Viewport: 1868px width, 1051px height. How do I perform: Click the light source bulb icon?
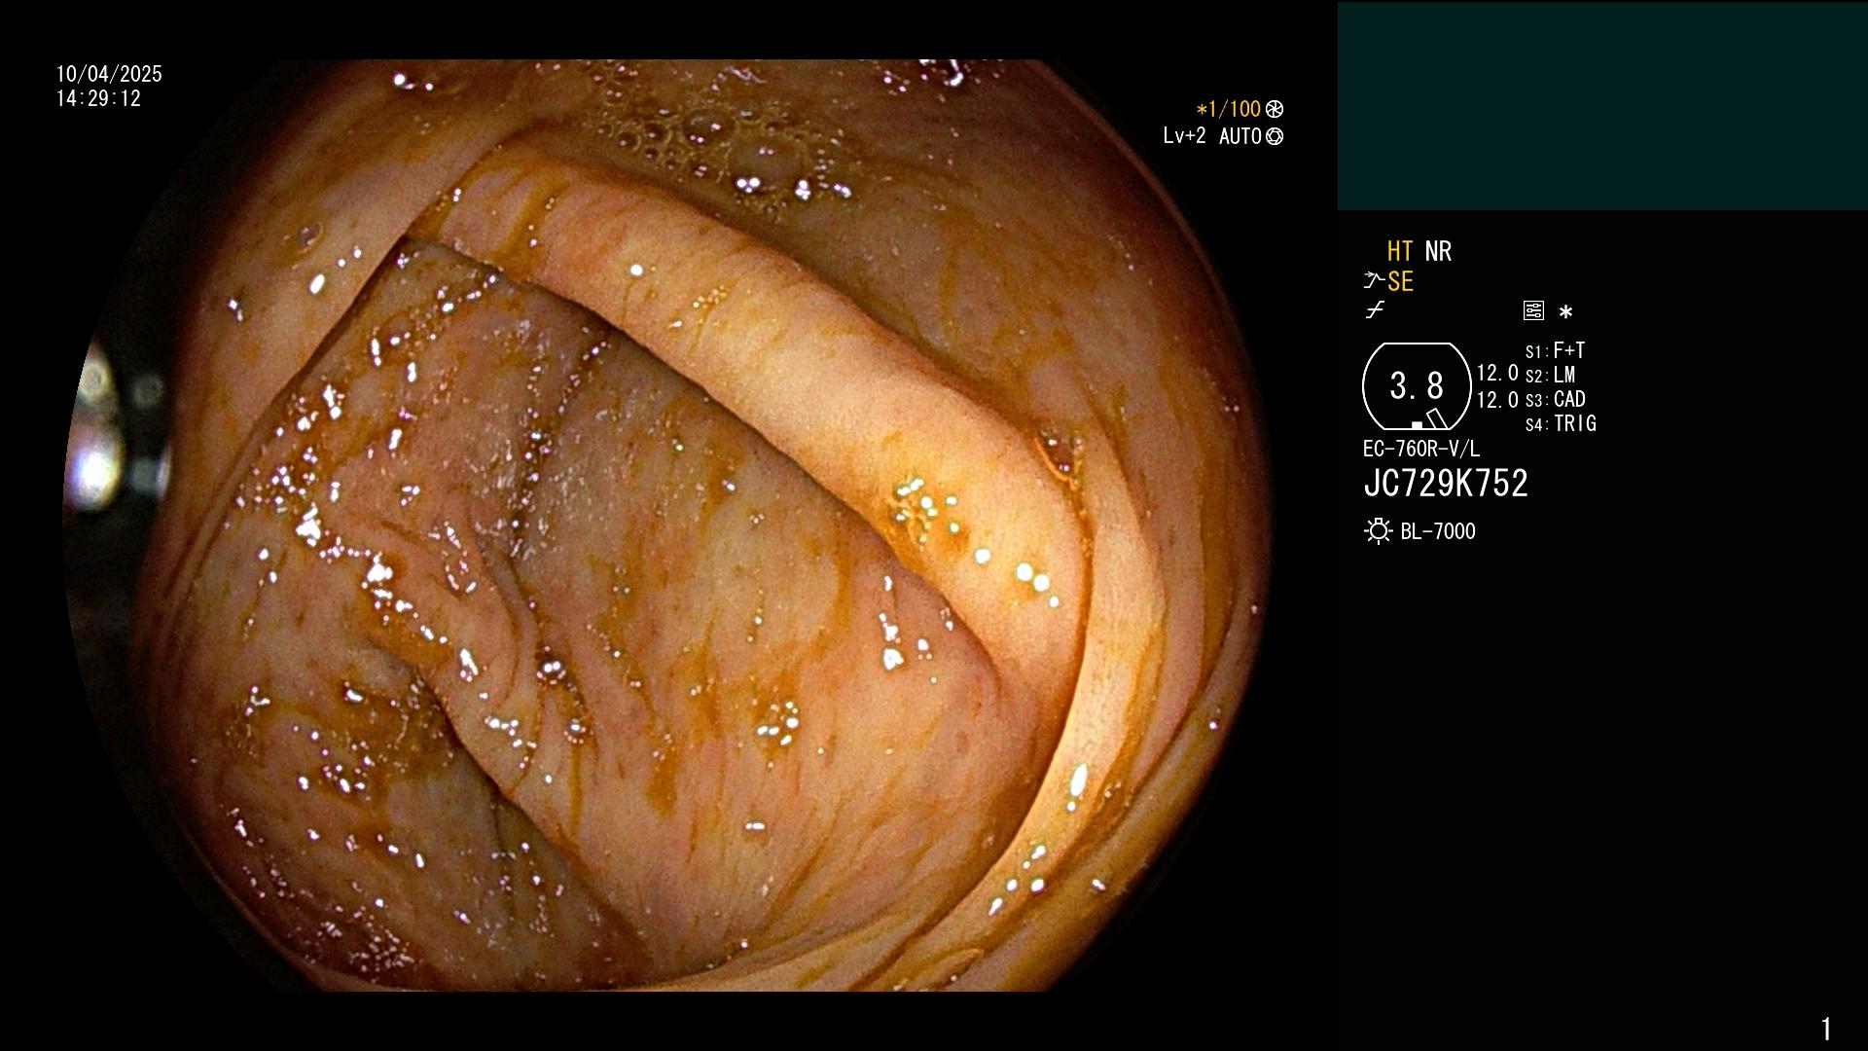(1378, 531)
